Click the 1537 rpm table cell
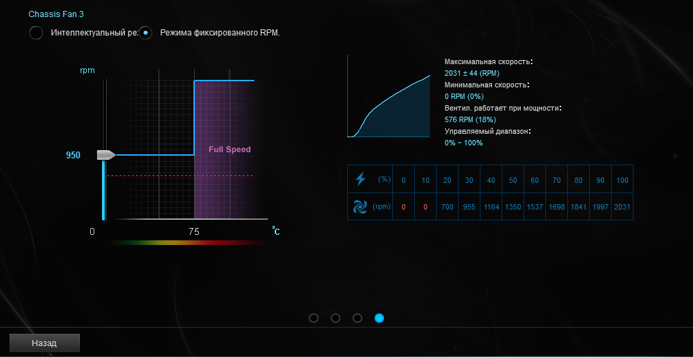 pos(534,207)
